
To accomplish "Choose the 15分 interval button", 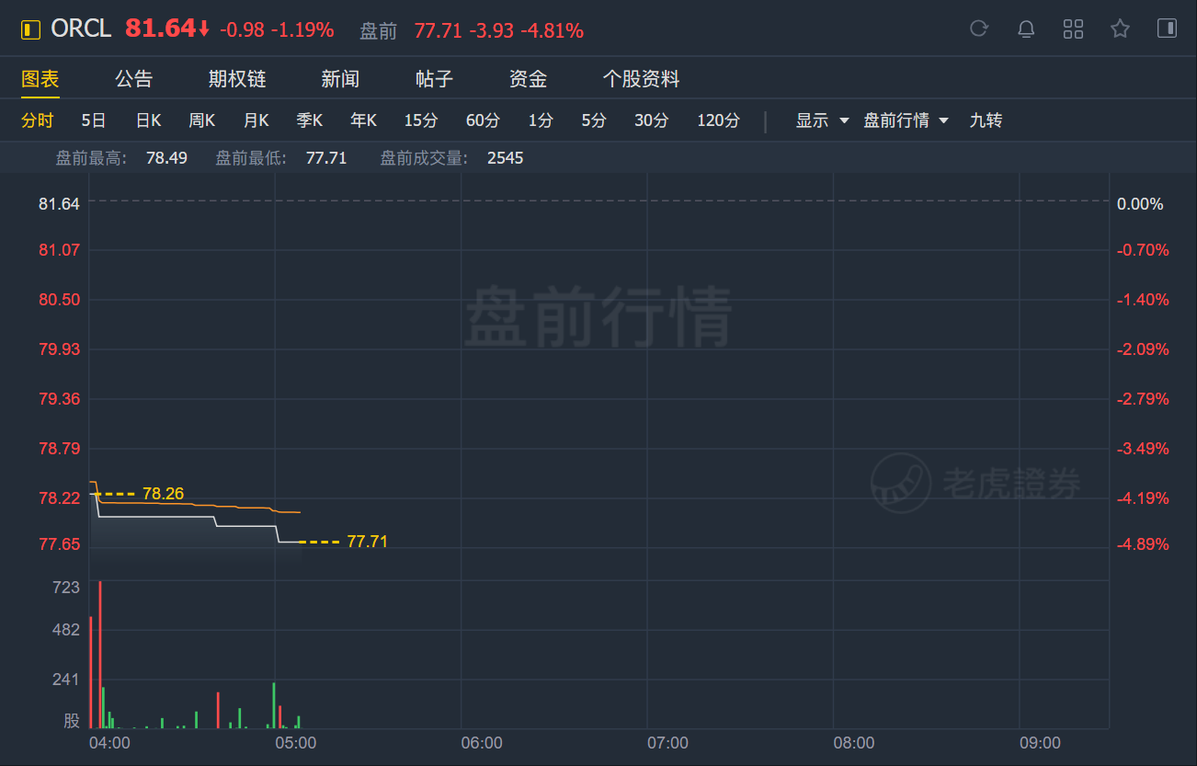I will click(x=421, y=120).
